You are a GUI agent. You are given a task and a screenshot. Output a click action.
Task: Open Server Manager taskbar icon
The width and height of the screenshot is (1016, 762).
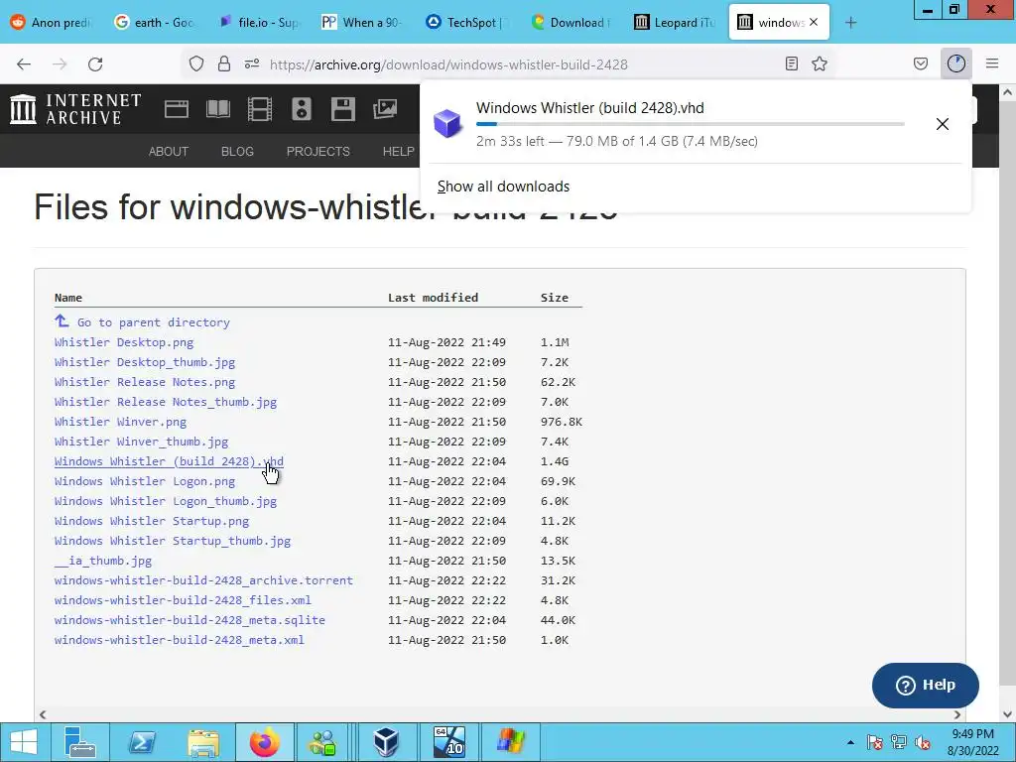click(79, 742)
